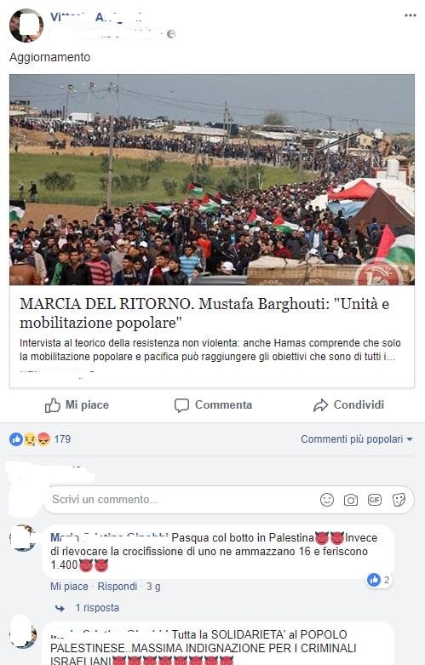425x665 pixels.
Task: Open the sticker picker icon
Action: pos(399,500)
